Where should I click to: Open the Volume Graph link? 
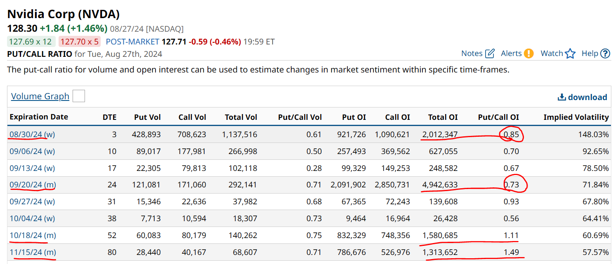40,96
